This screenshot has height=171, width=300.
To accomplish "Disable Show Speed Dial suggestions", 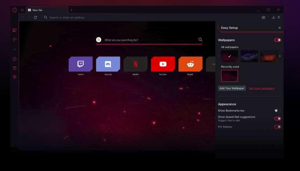I will coord(277,119).
